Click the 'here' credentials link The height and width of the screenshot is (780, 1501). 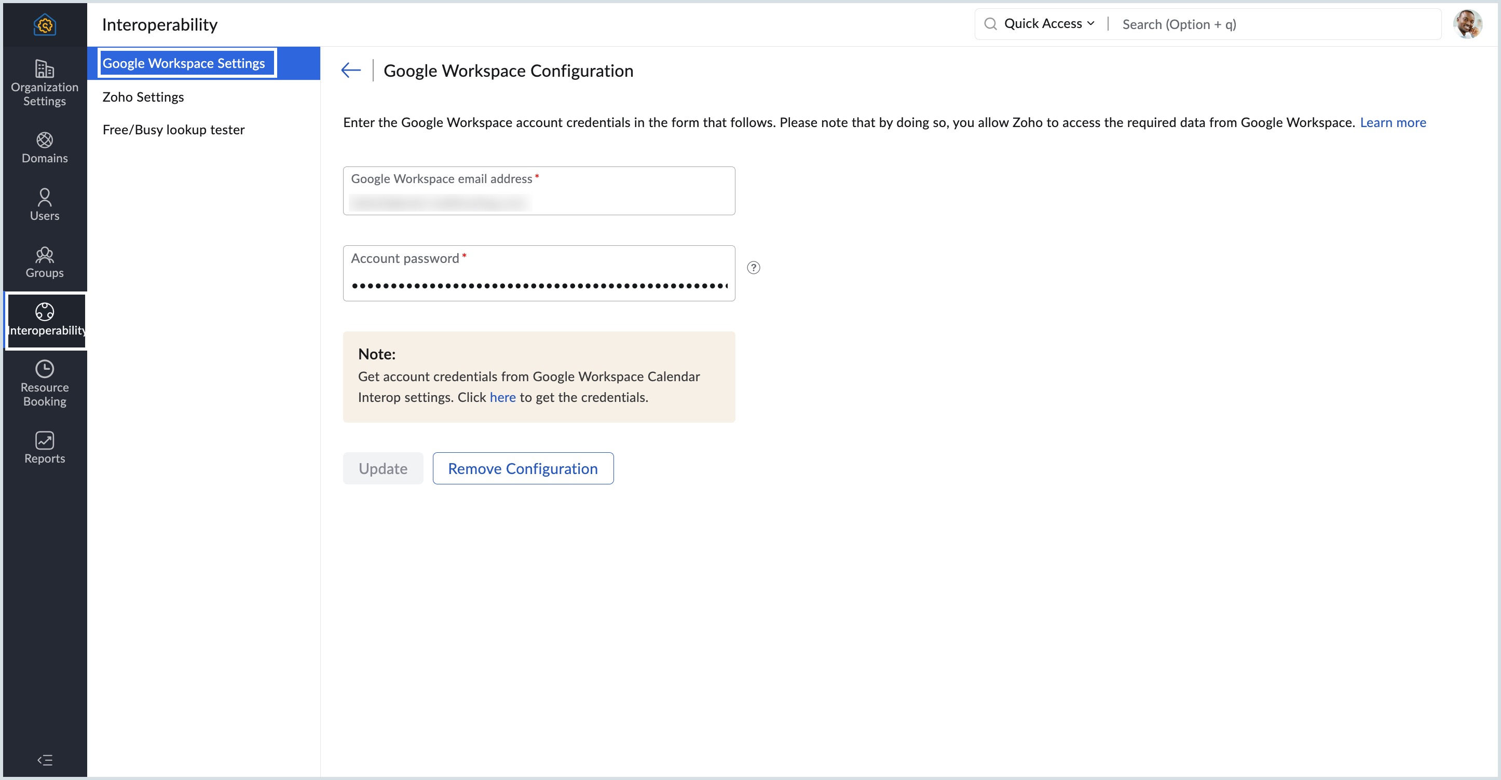pos(502,397)
